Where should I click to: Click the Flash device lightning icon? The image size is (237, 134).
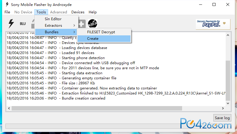tap(11, 23)
